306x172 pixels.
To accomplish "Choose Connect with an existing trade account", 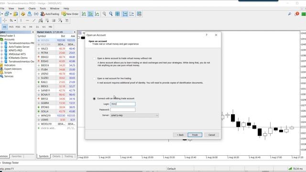I will (x=94, y=98).
